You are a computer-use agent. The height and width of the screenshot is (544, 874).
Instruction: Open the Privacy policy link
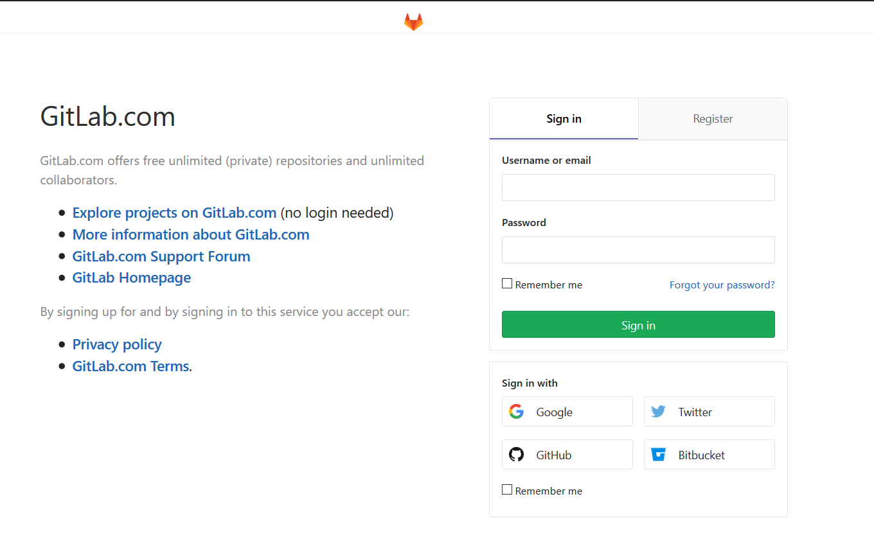click(117, 344)
